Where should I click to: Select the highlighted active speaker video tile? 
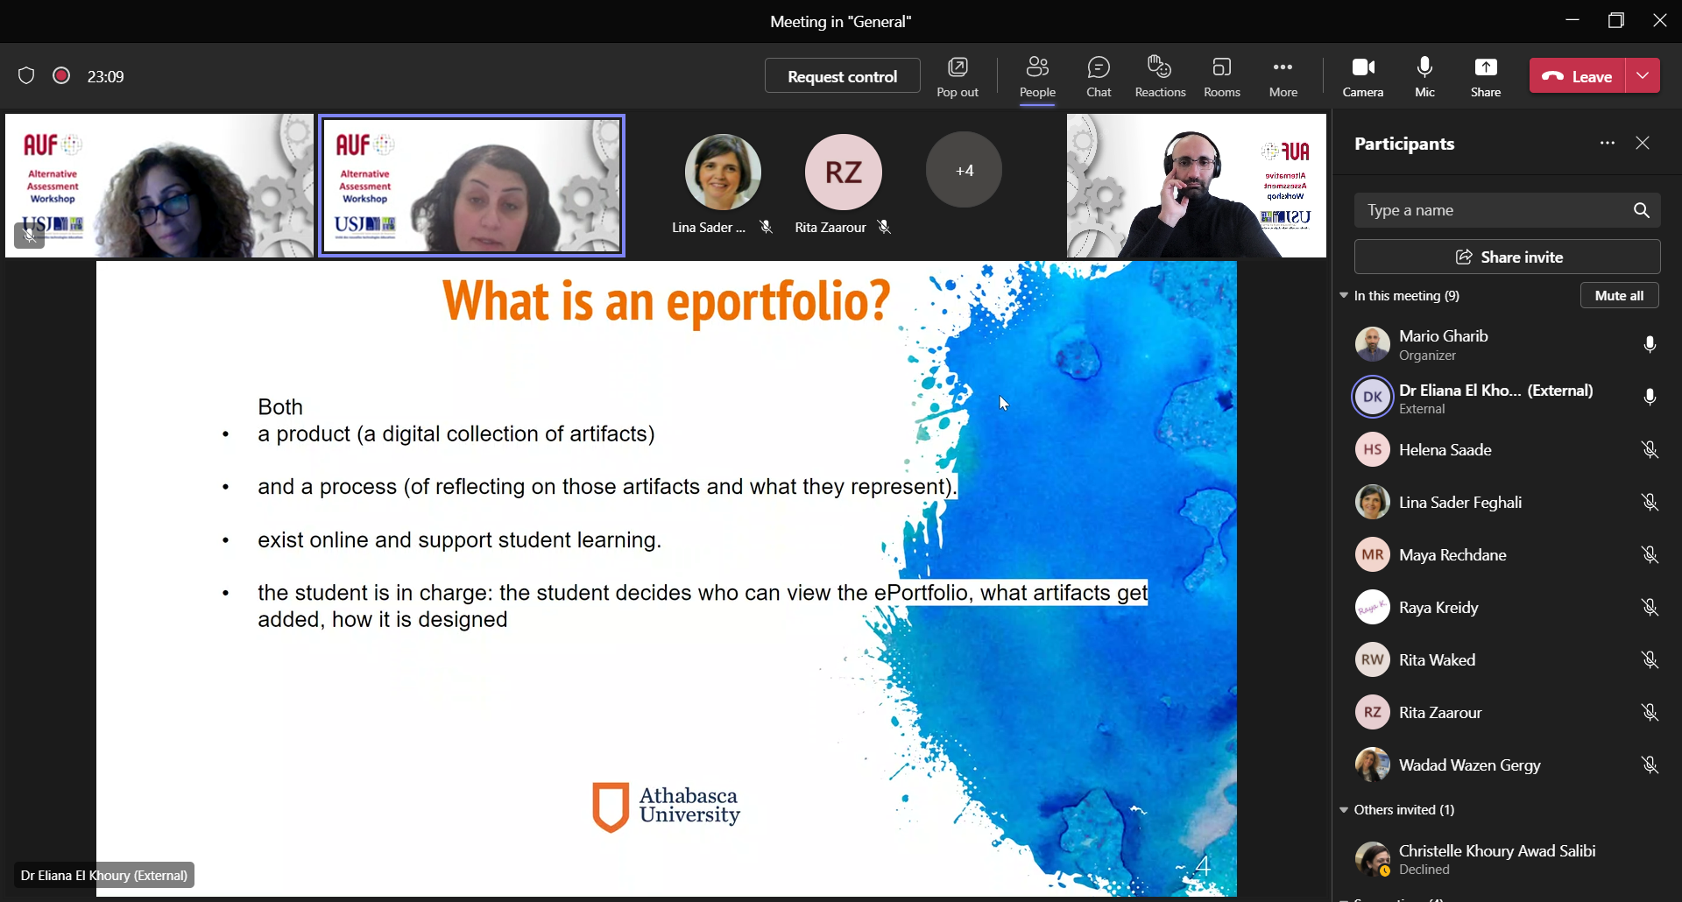coord(471,186)
